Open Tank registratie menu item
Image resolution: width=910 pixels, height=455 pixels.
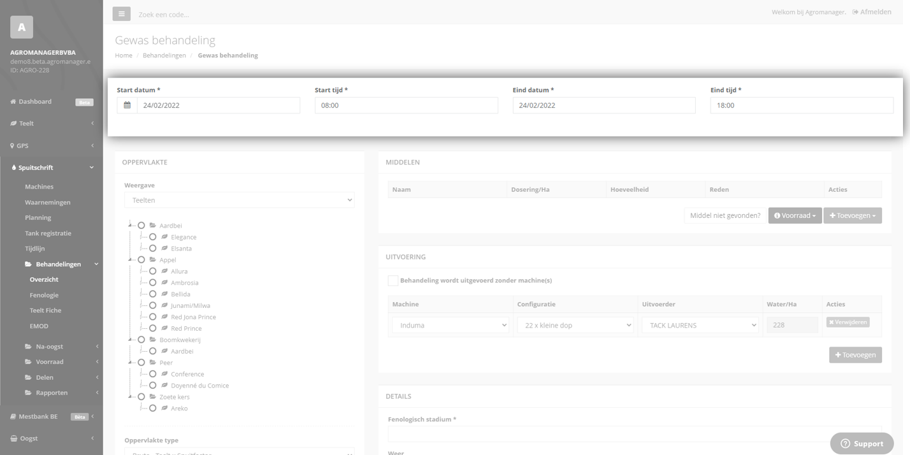point(48,233)
